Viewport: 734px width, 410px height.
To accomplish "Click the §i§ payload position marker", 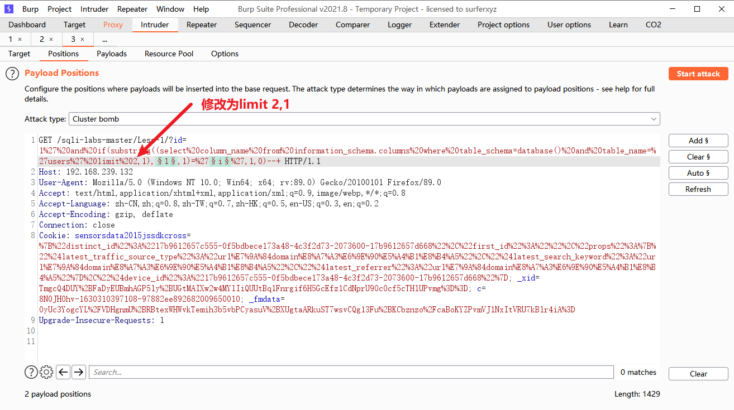I will (x=220, y=161).
